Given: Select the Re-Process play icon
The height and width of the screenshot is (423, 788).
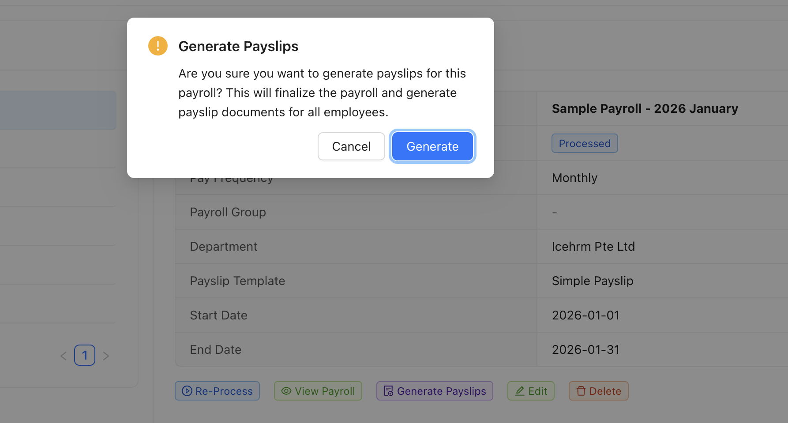Looking at the screenshot, I should pyautogui.click(x=187, y=391).
